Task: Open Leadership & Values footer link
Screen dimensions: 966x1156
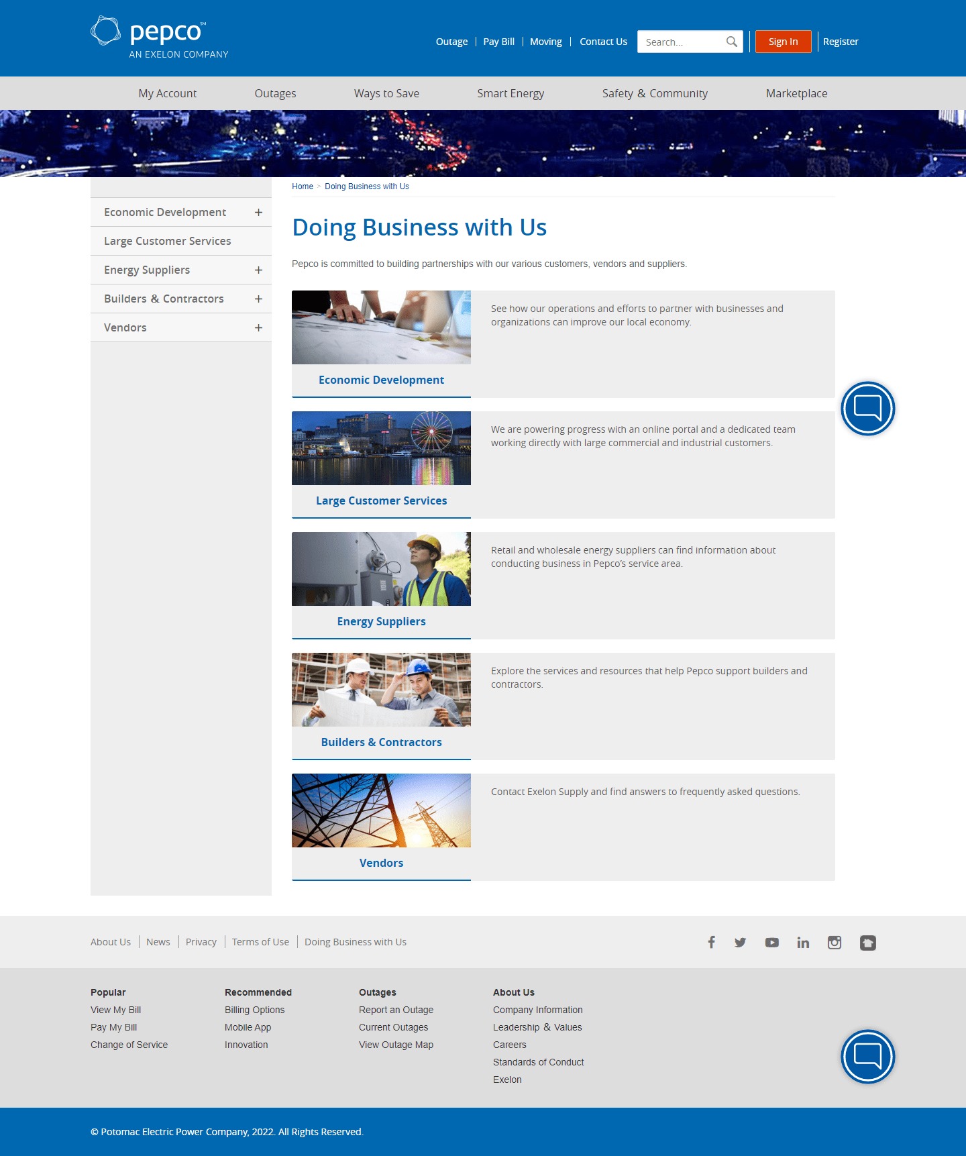Action: pyautogui.click(x=537, y=1027)
